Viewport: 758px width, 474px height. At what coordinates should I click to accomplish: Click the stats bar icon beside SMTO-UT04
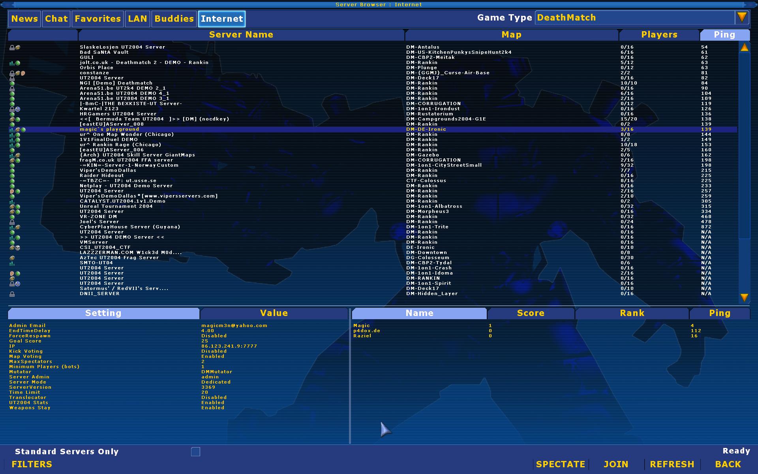pos(12,263)
